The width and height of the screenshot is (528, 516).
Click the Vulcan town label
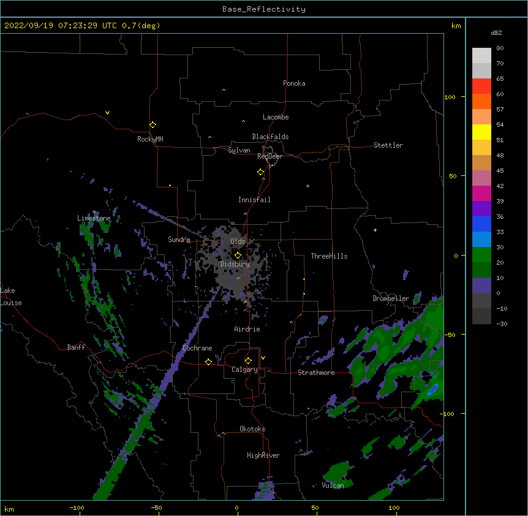(x=333, y=485)
